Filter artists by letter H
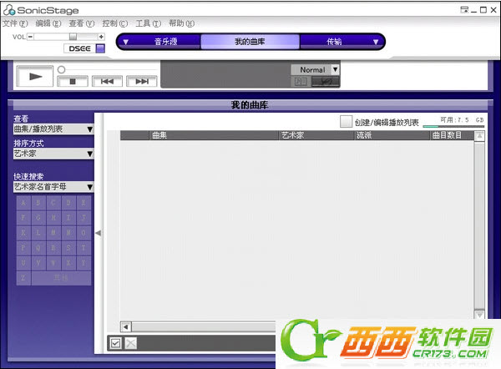Screen dimensions: 501x369 coord(53,218)
